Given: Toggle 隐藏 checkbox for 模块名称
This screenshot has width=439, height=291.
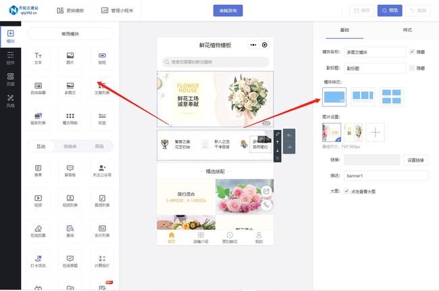Looking at the screenshot, I should pos(411,51).
